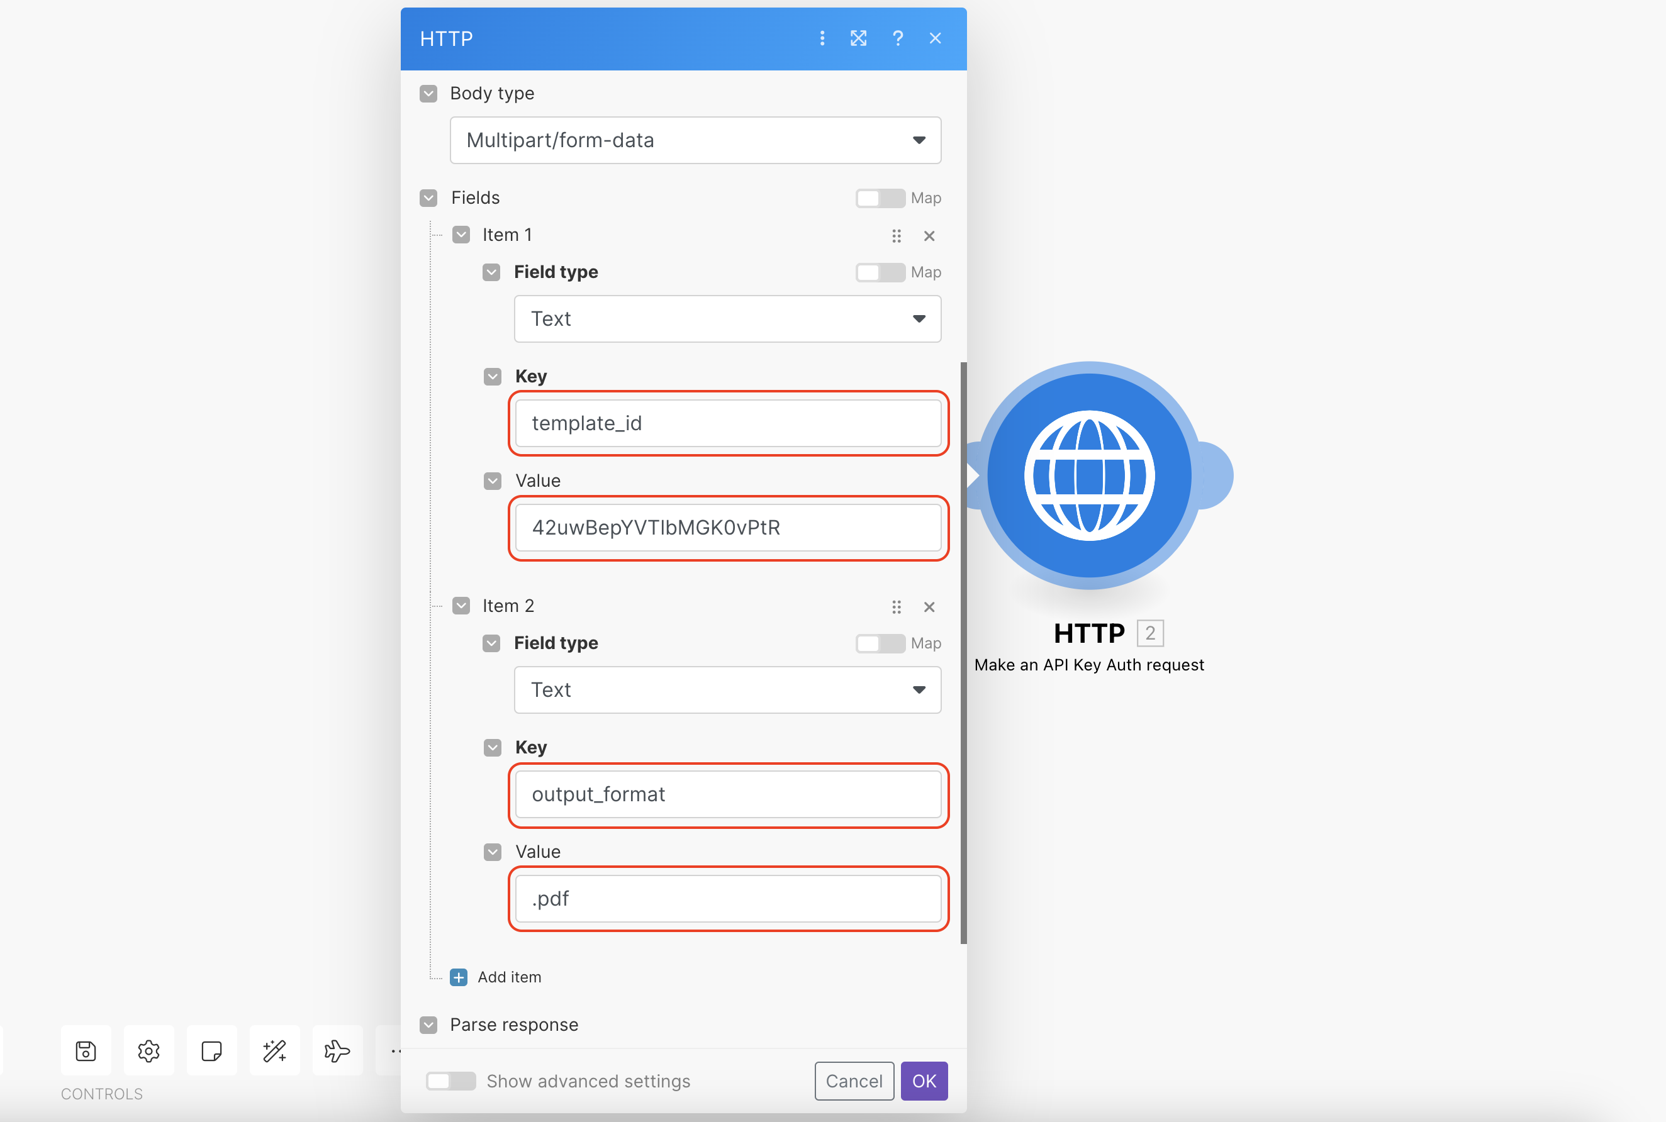Enable Show advanced settings switch
This screenshot has height=1122, width=1666.
tap(451, 1081)
